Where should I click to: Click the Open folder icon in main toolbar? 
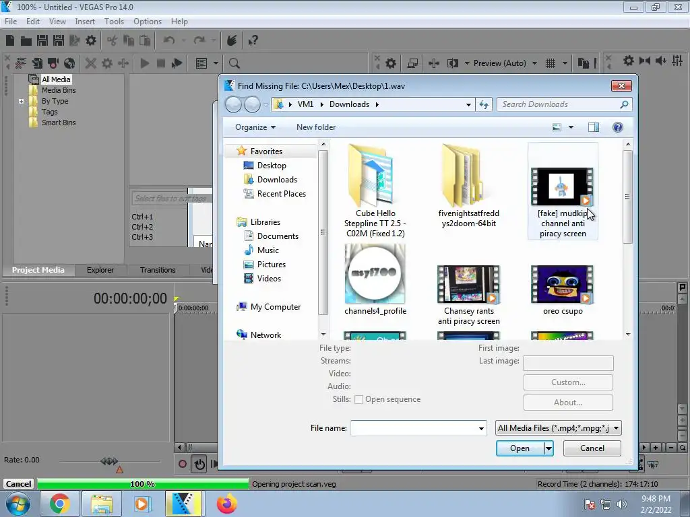click(x=26, y=41)
